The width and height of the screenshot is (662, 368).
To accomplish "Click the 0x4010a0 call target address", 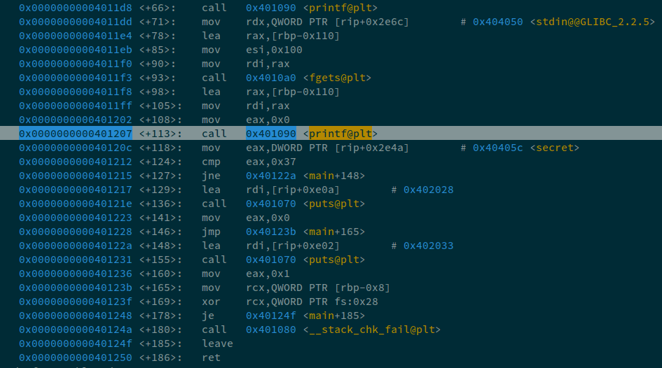I will pyautogui.click(x=271, y=78).
